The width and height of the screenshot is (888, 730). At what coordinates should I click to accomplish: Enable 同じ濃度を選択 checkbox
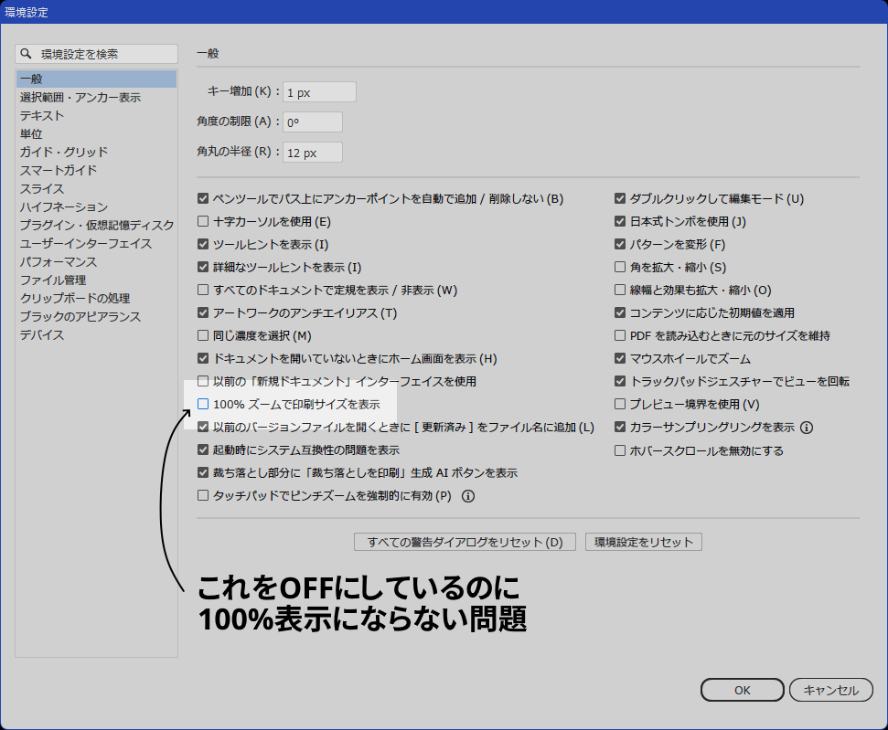tap(203, 335)
